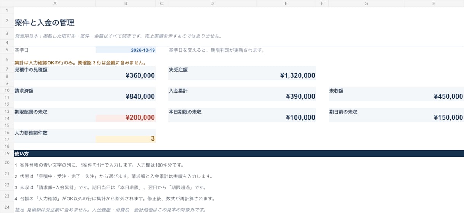The height and width of the screenshot is (213, 464).
Task: Click the red value ¥200,000
Action: coord(126,118)
